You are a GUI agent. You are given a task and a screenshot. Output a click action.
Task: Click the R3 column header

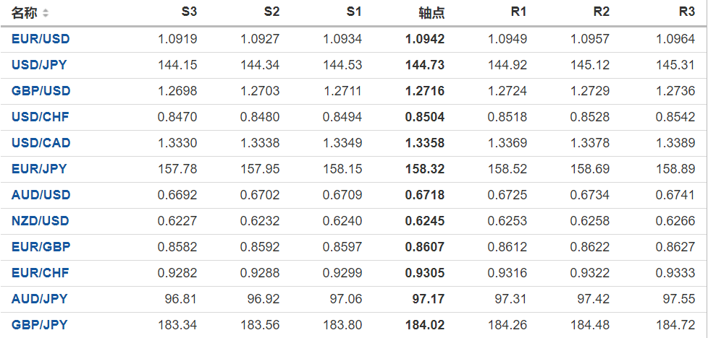tap(687, 12)
